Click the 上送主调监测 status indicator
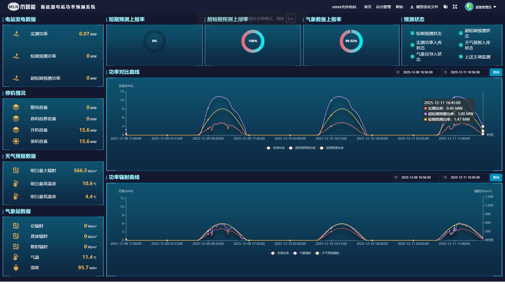505x284 pixels. [461, 57]
